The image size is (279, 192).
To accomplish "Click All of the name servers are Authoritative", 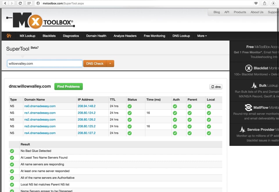I will point(47,178).
